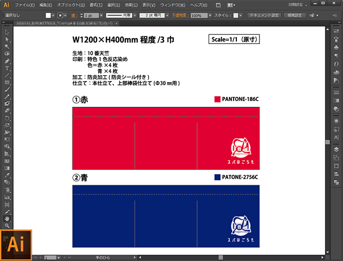Select the Mesh tool
The image size is (343, 261).
coord(7,161)
